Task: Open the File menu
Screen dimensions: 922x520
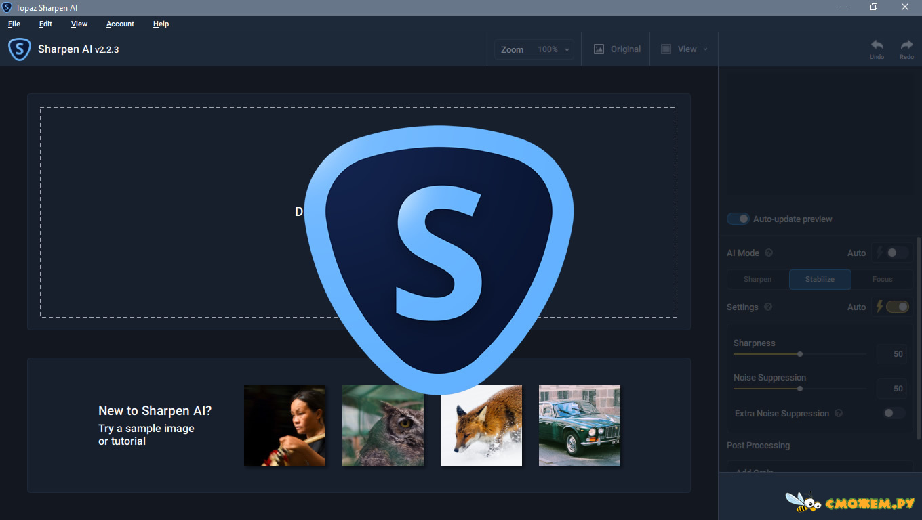Action: (14, 24)
